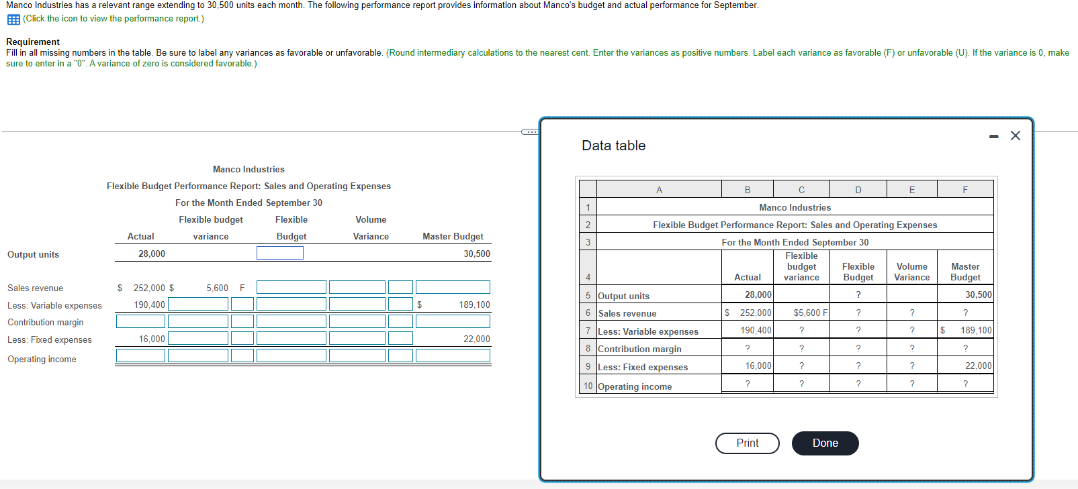The image size is (1078, 489).
Task: Click column B header in Data table
Action: click(x=748, y=190)
